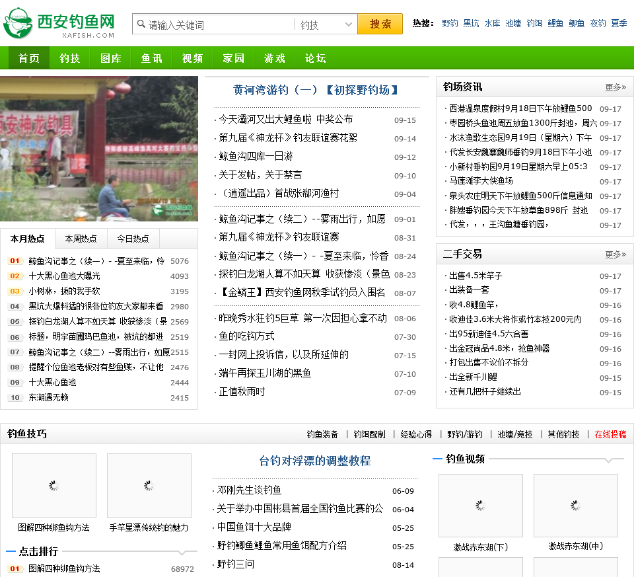Open hot ranking item 东湖遇无赖
The width and height of the screenshot is (634, 577).
48,397
